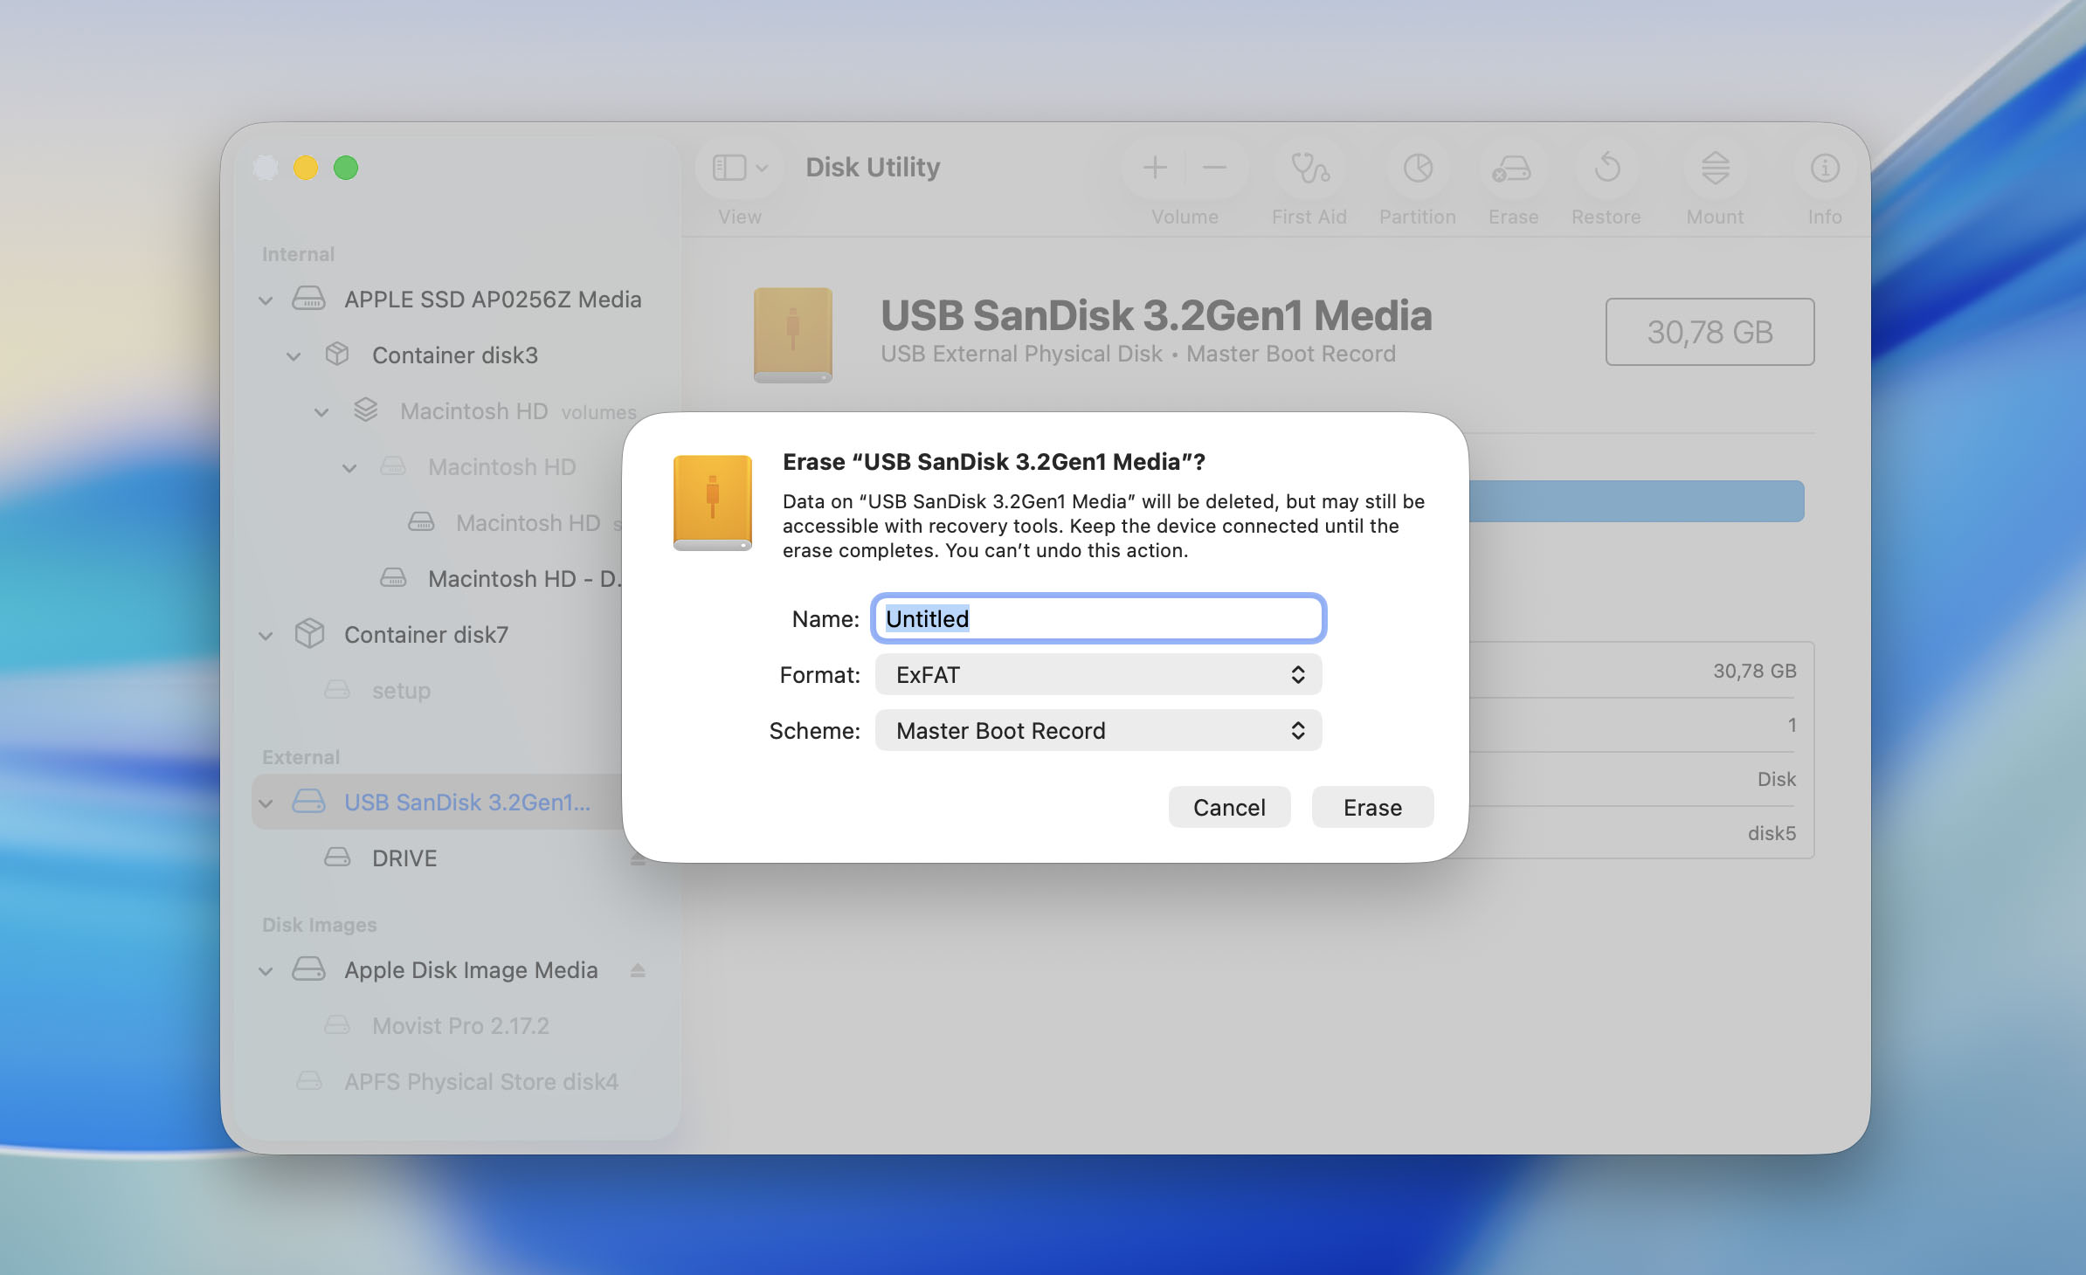Open the Info toolbar icon
This screenshot has height=1275, width=2086.
(x=1825, y=167)
